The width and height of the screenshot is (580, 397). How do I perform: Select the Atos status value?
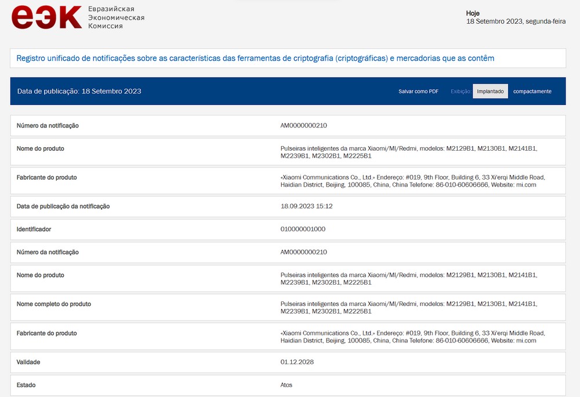287,385
